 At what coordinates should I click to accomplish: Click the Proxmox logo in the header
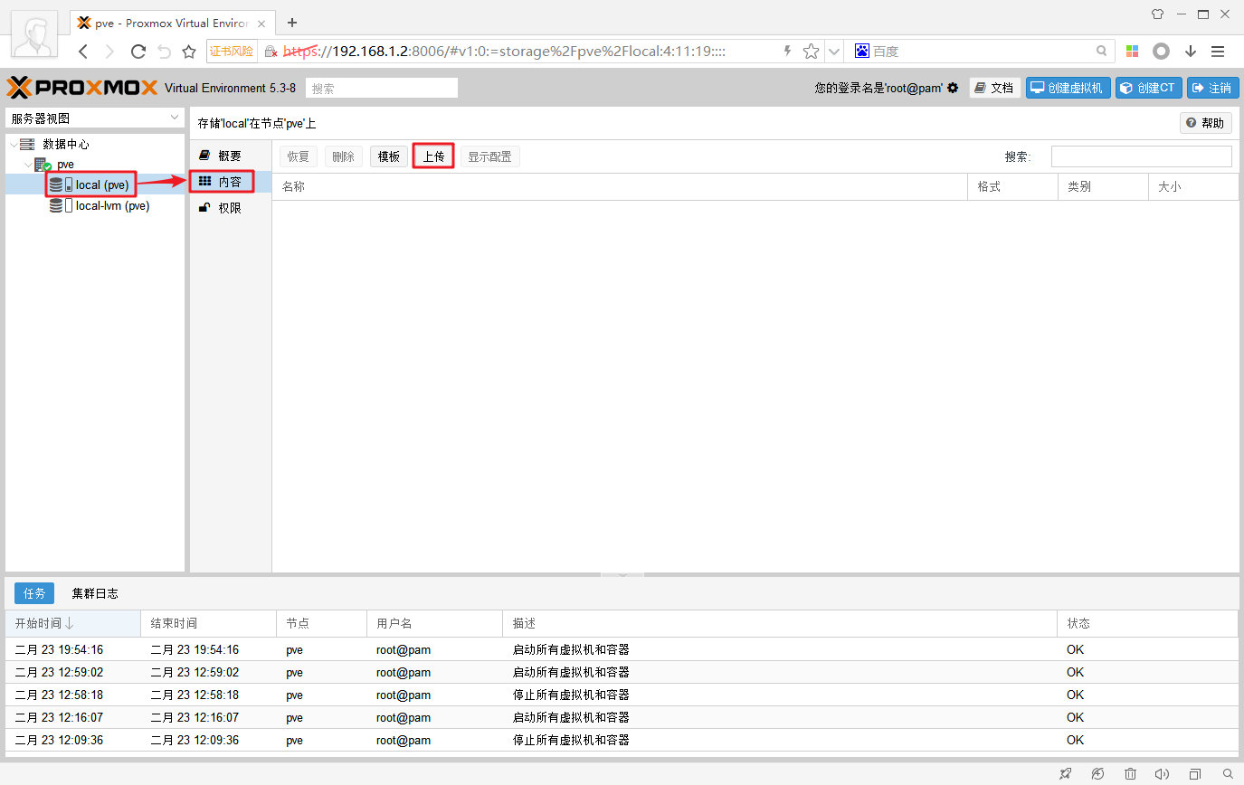[82, 88]
